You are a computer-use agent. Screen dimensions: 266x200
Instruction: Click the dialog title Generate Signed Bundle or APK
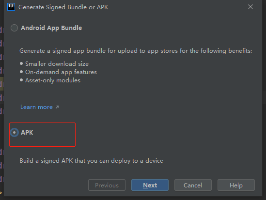pos(63,7)
